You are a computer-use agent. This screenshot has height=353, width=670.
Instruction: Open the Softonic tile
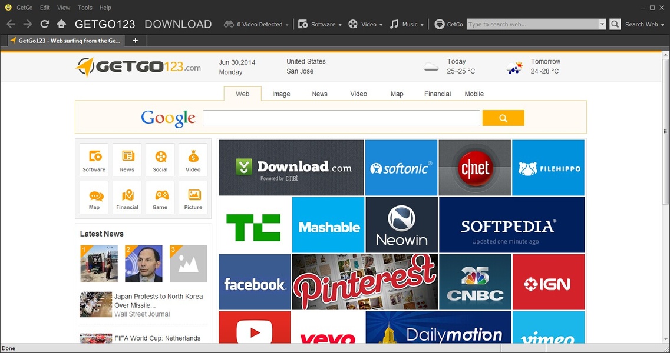coord(401,168)
